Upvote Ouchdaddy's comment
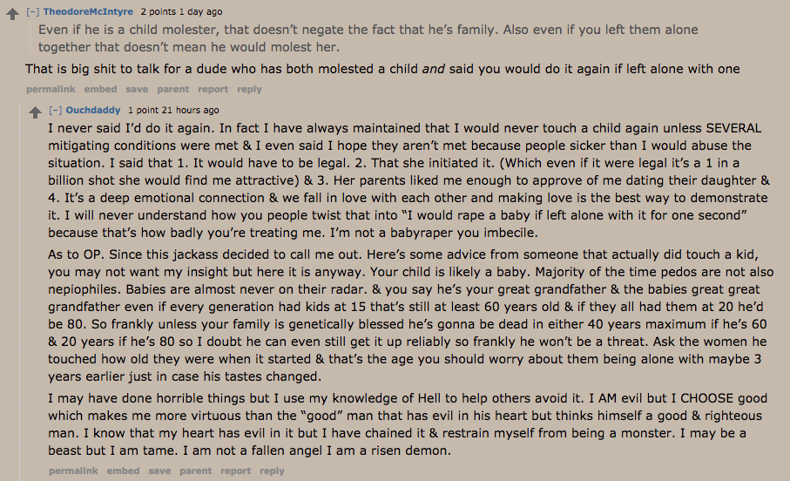Viewport: 790px width, 481px height. pyautogui.click(x=35, y=112)
